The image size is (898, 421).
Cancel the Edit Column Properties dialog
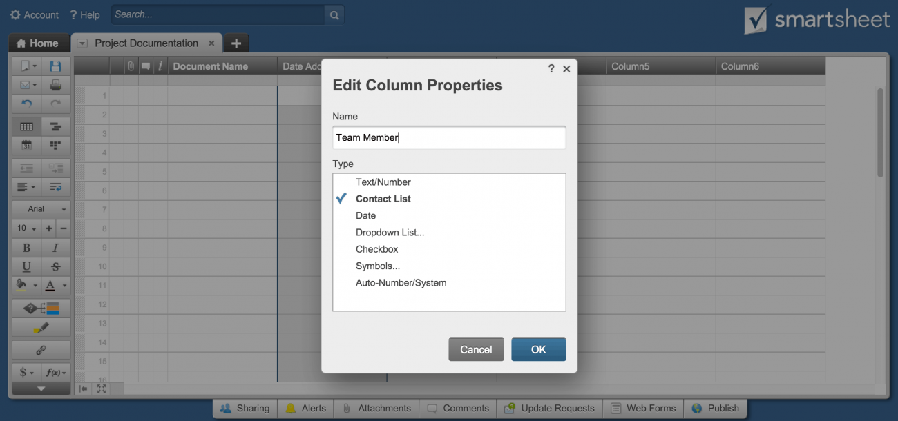pos(476,349)
